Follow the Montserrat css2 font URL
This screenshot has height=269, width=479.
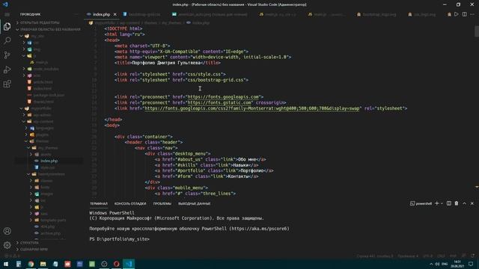point(252,108)
